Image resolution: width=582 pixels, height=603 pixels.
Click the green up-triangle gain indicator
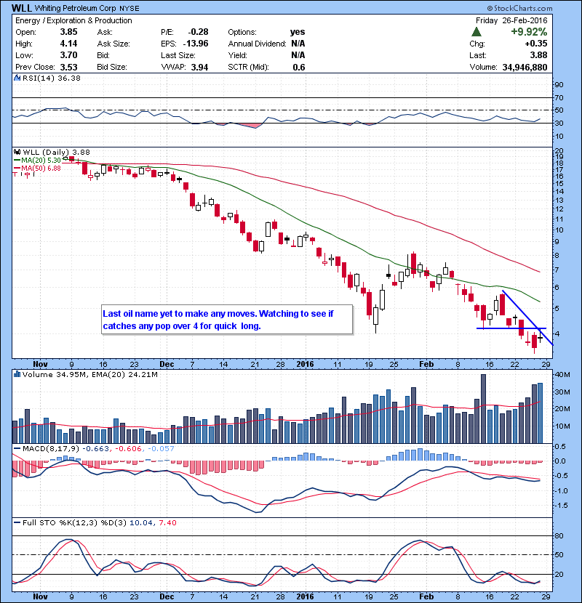point(477,32)
